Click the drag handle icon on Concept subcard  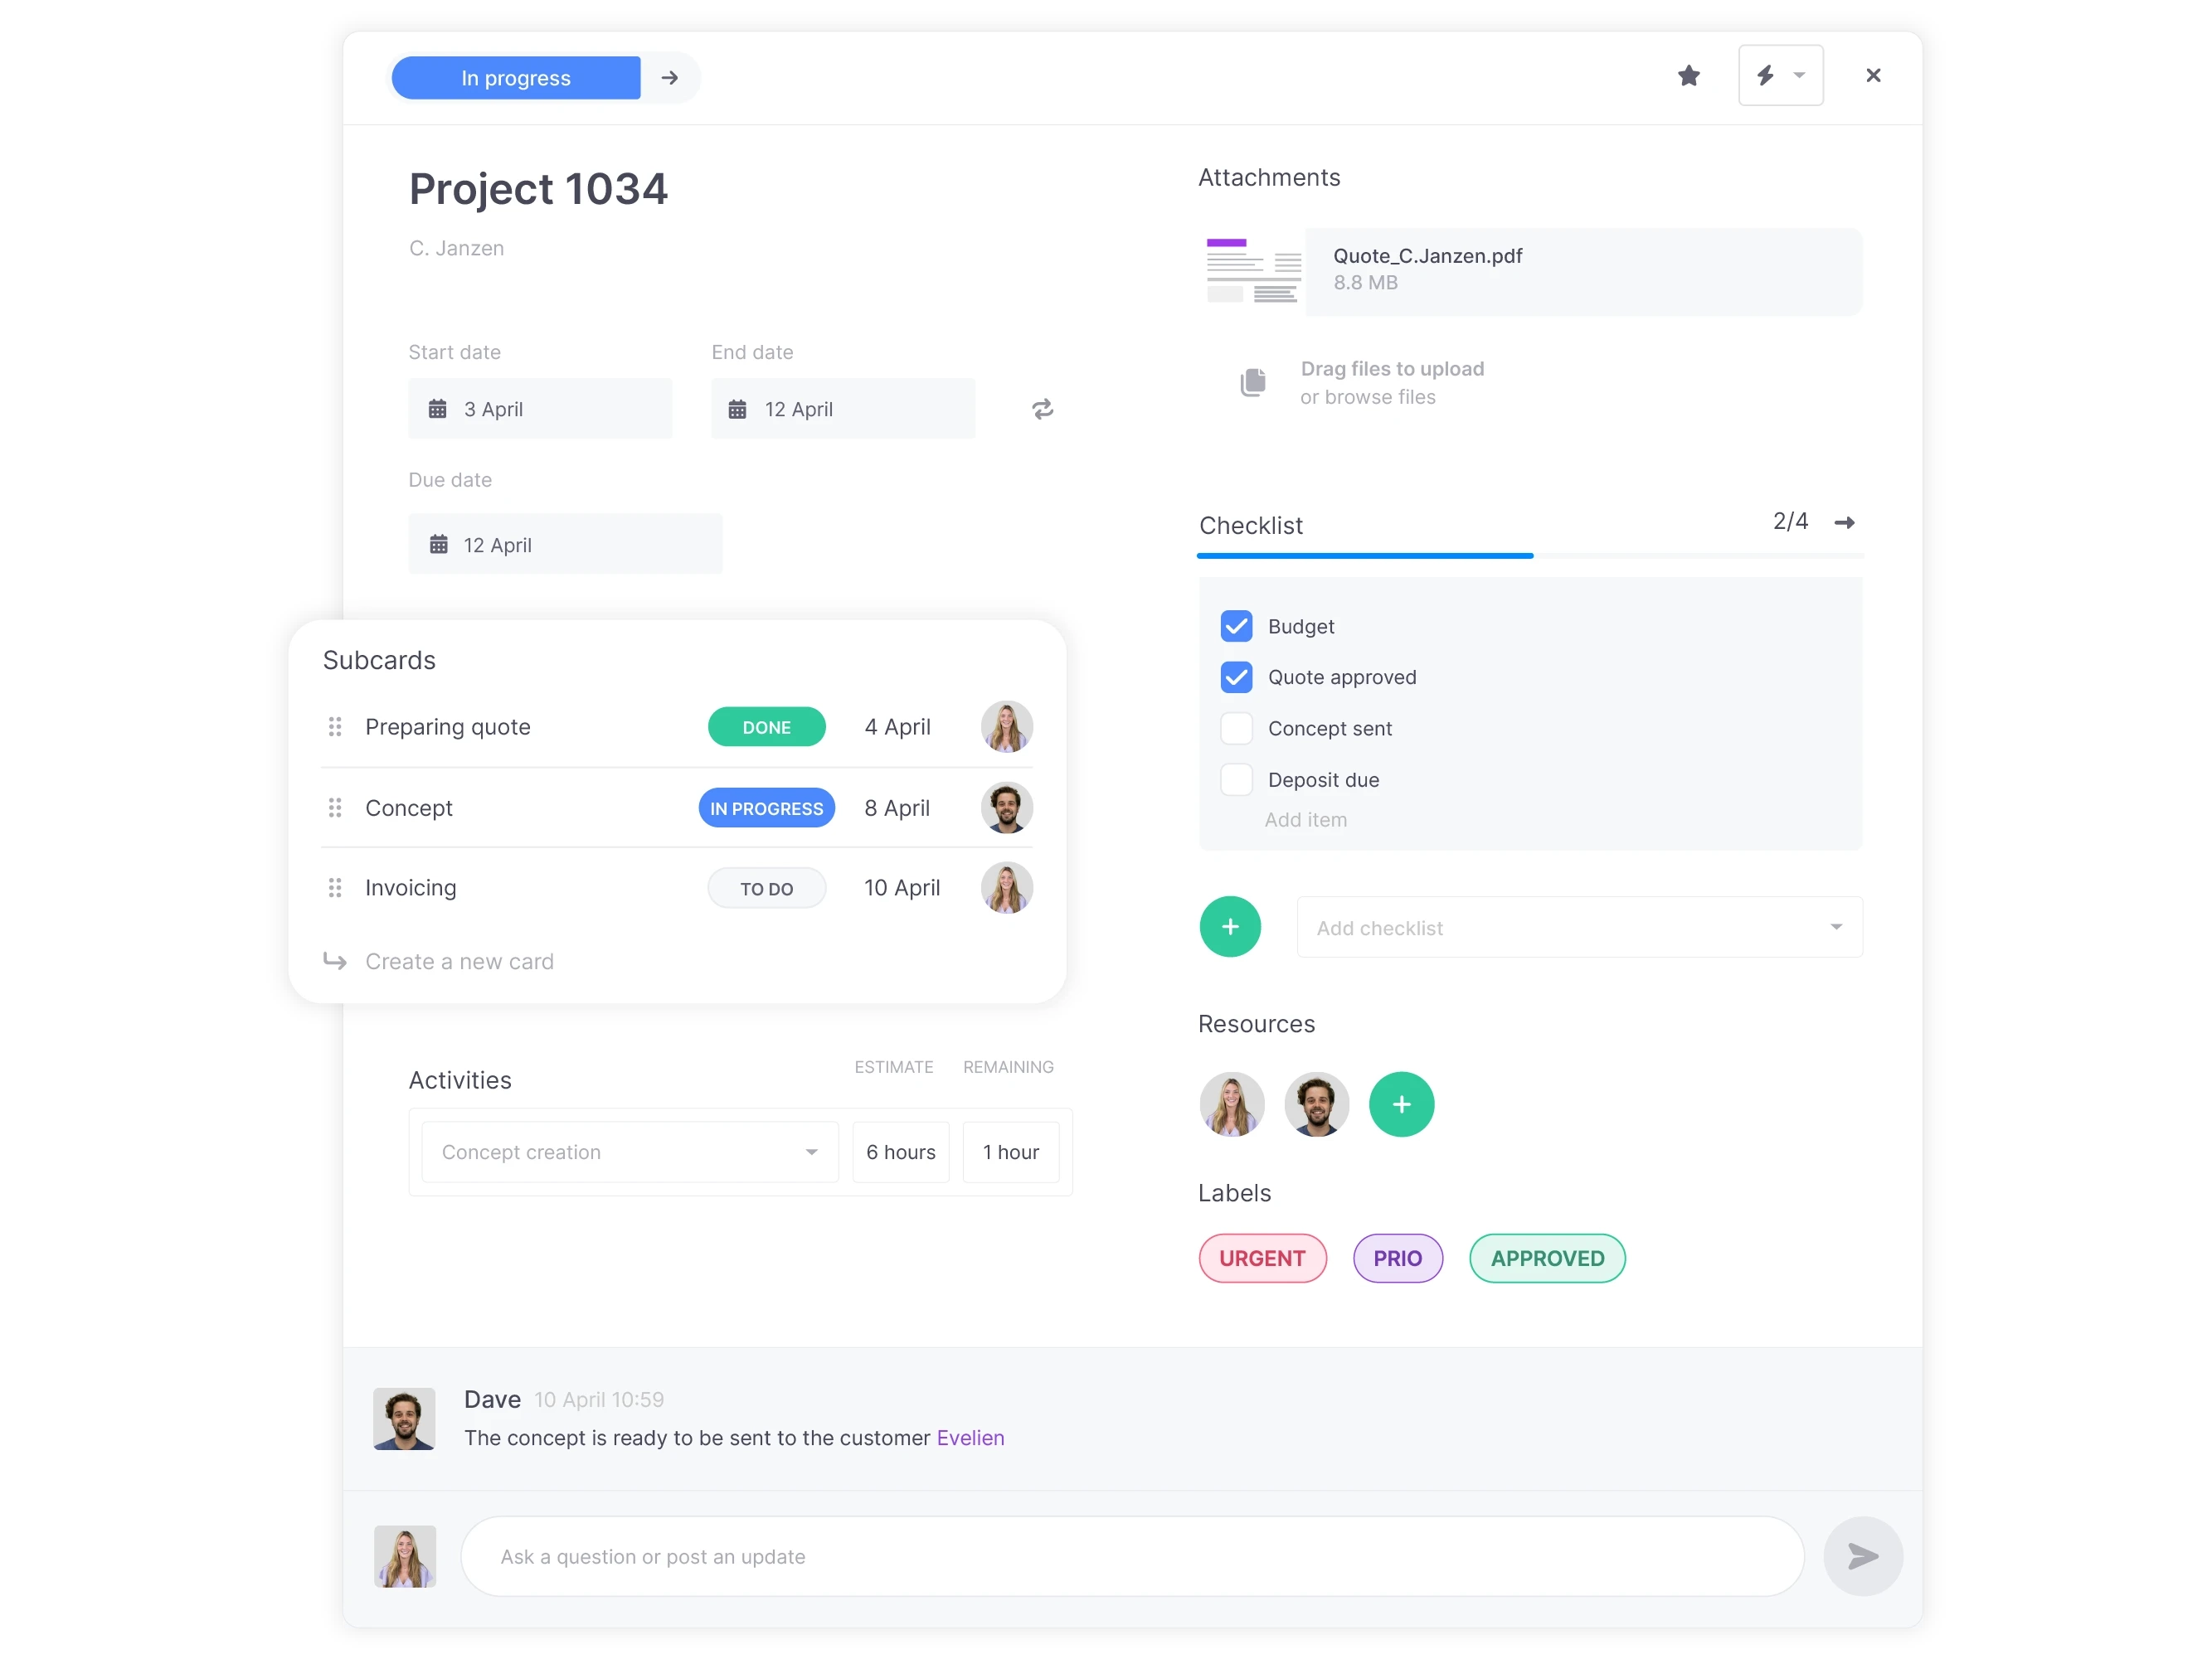(335, 807)
